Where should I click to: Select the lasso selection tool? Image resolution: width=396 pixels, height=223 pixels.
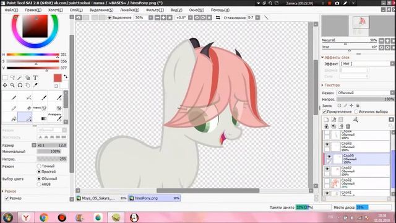[x=12, y=77]
